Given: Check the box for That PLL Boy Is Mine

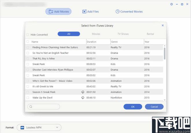Looking at the screenshot, I should point(28,58).
